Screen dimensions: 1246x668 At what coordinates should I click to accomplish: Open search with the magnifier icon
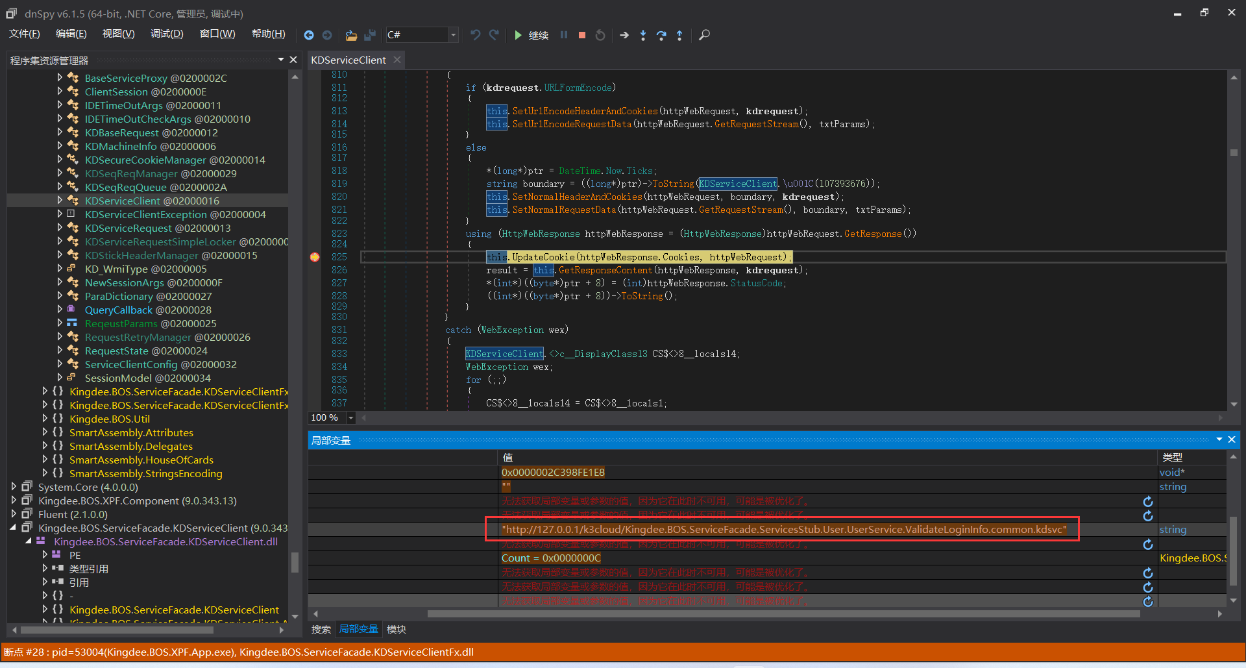click(704, 35)
